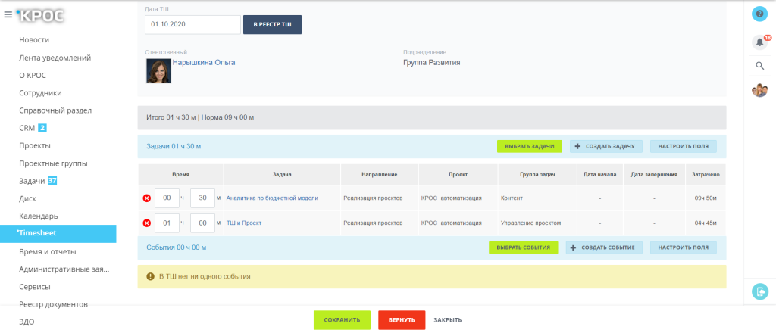Screen dimensions: 776x333
Task: Open CRM with 2 badge
Action: [x=33, y=129]
